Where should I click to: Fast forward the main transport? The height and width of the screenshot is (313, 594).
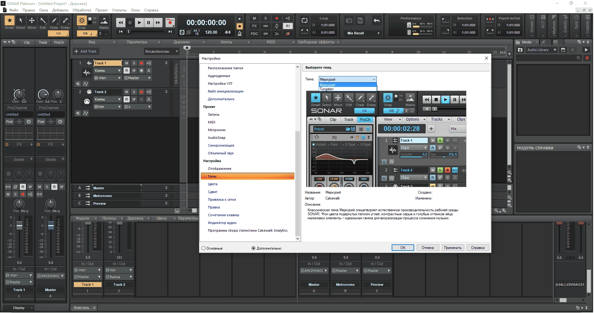158,22
